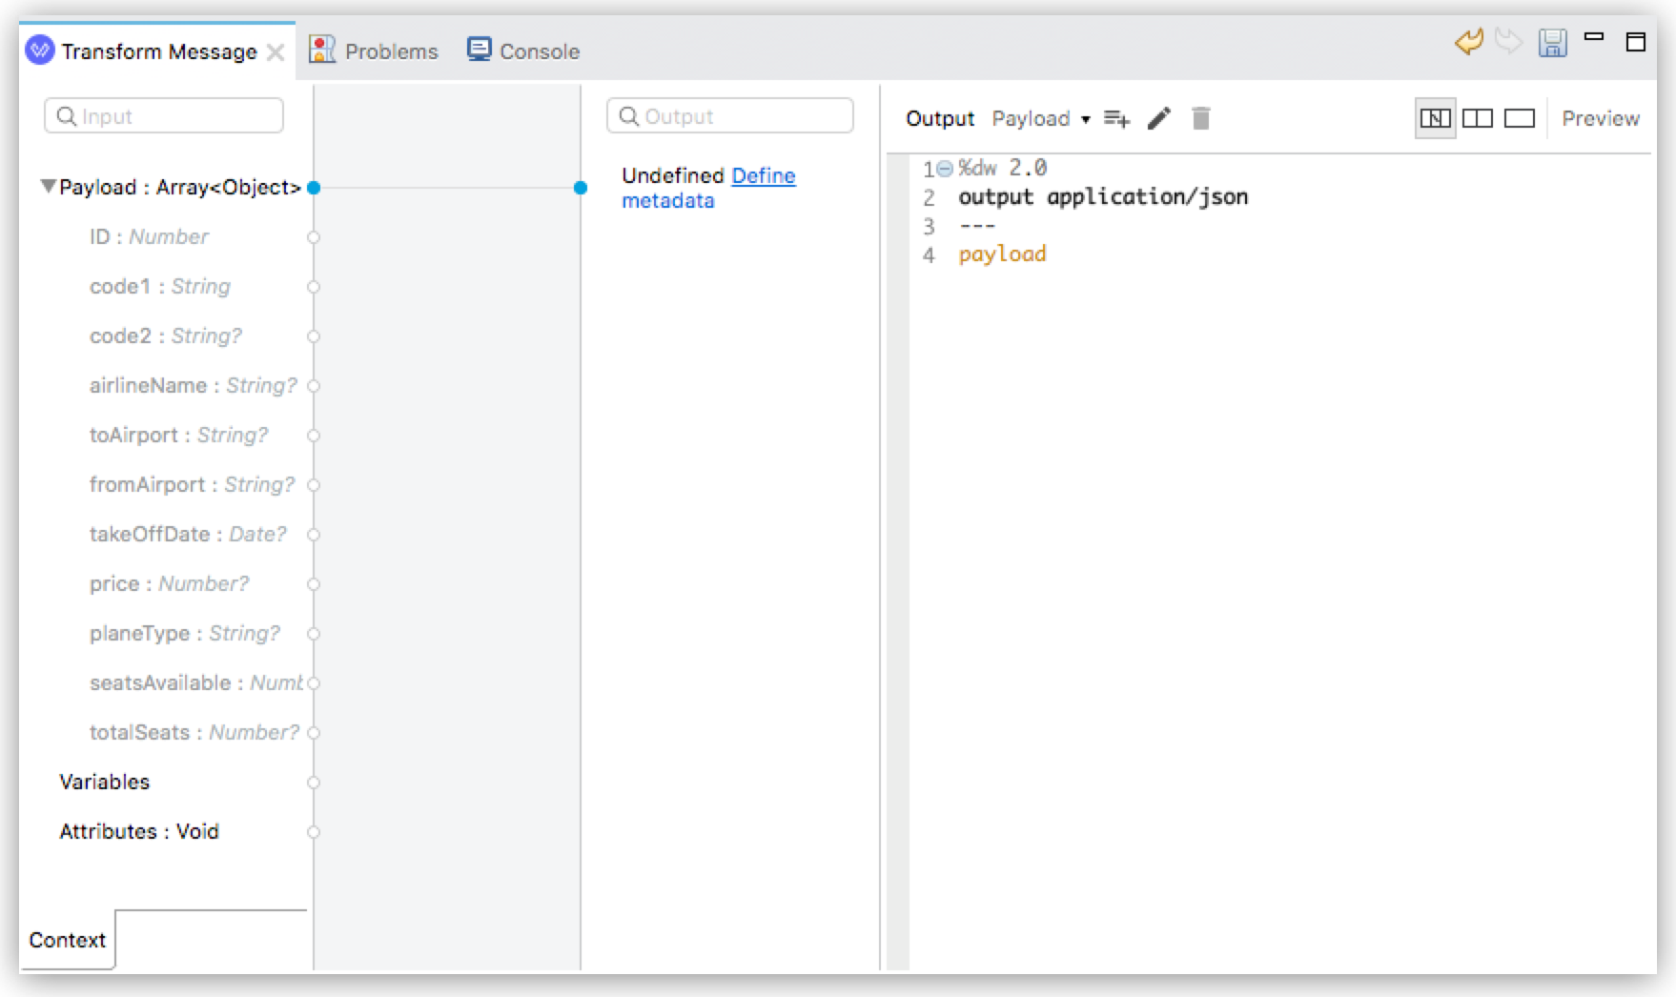Switch to the Problems tab
The height and width of the screenshot is (997, 1676).
[391, 51]
